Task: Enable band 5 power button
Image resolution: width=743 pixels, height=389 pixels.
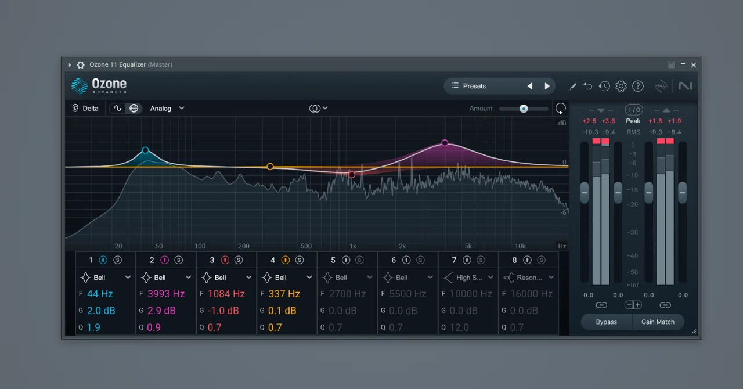Action: point(346,260)
